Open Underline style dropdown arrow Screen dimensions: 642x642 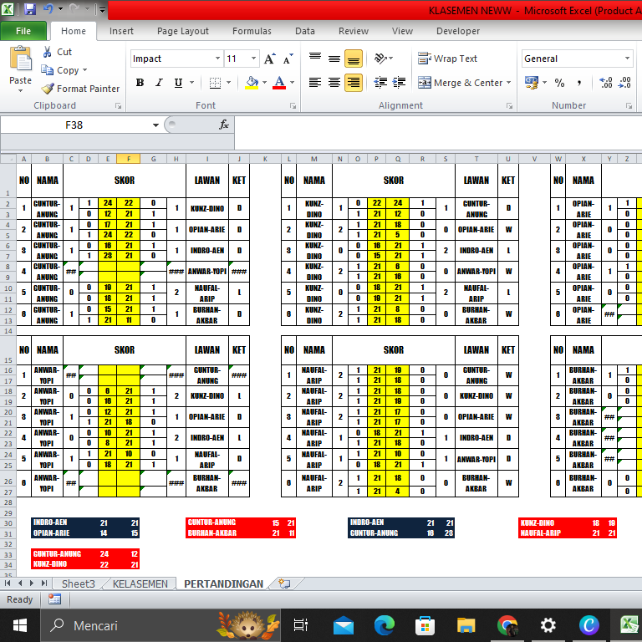coord(191,83)
